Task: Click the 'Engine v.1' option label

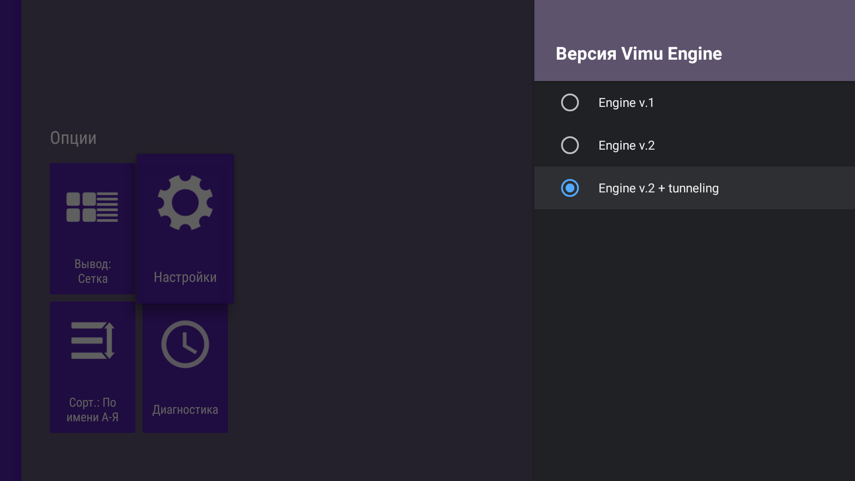Action: pyautogui.click(x=626, y=102)
